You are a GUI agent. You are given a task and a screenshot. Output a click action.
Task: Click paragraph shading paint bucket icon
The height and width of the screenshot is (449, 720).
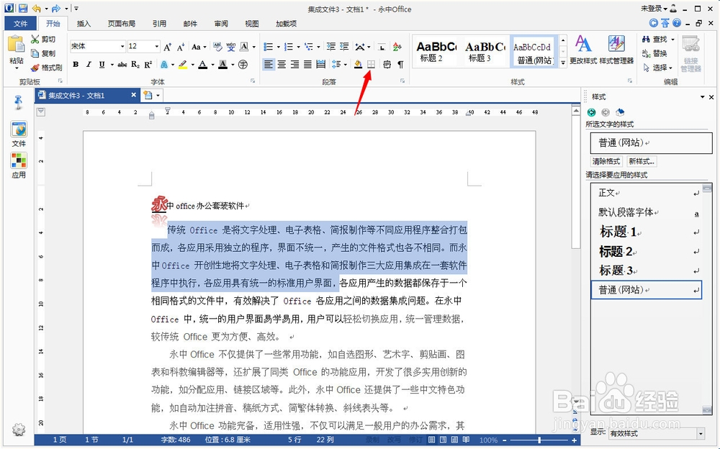pyautogui.click(x=358, y=64)
